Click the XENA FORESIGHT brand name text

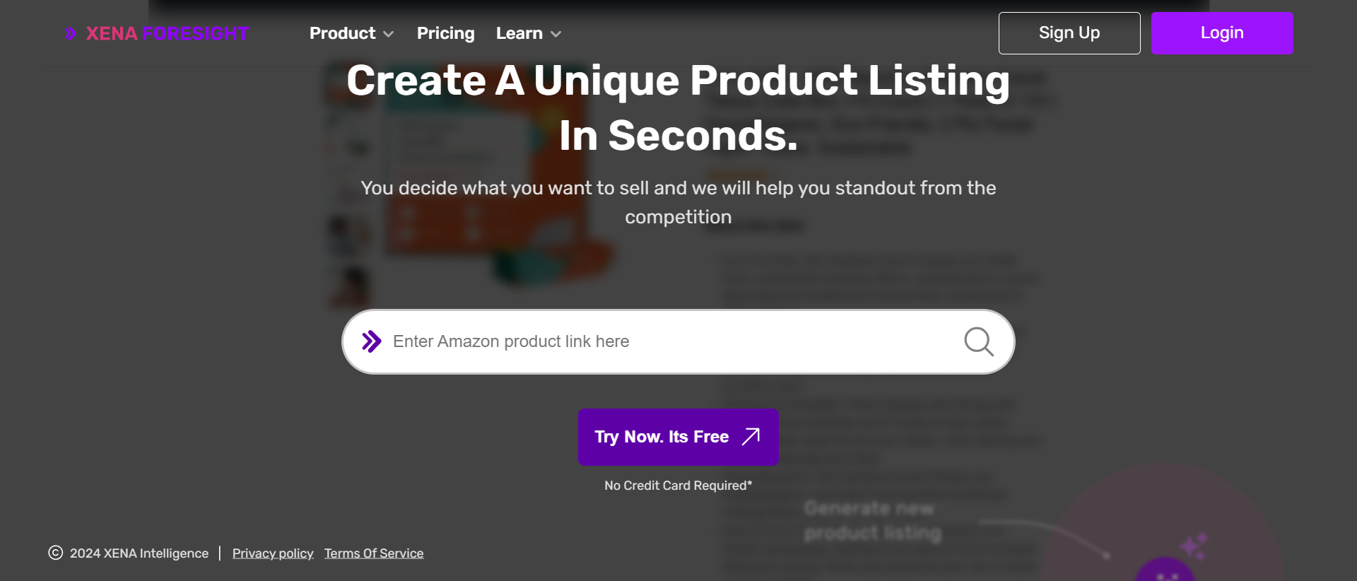[x=168, y=33]
